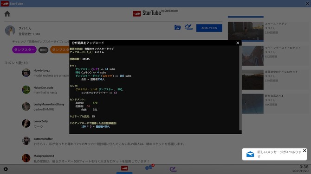
Task: Open the mail envelope in the notification
Action: point(250,154)
